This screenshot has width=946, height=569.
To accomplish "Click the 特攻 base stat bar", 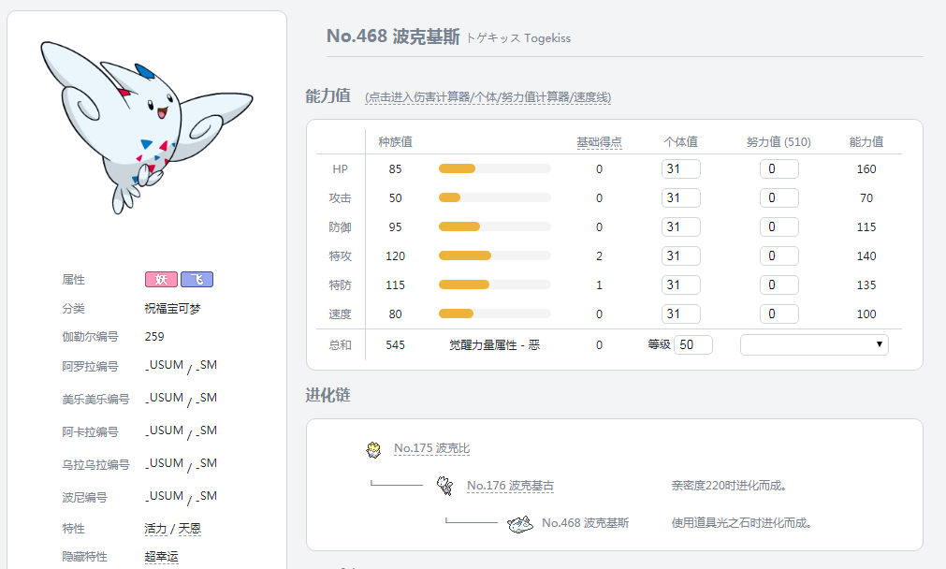I will click(x=495, y=255).
